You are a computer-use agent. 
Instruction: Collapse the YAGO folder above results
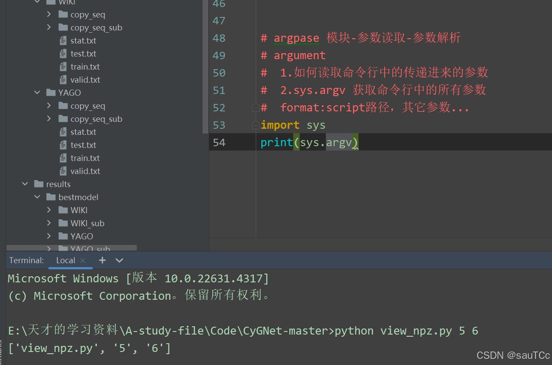coord(37,93)
